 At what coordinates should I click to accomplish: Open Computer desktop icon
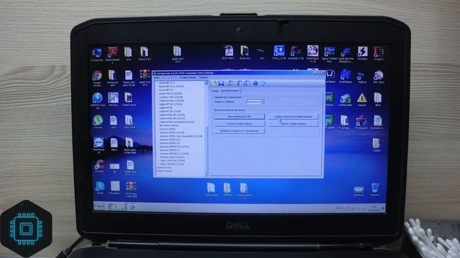97,54
